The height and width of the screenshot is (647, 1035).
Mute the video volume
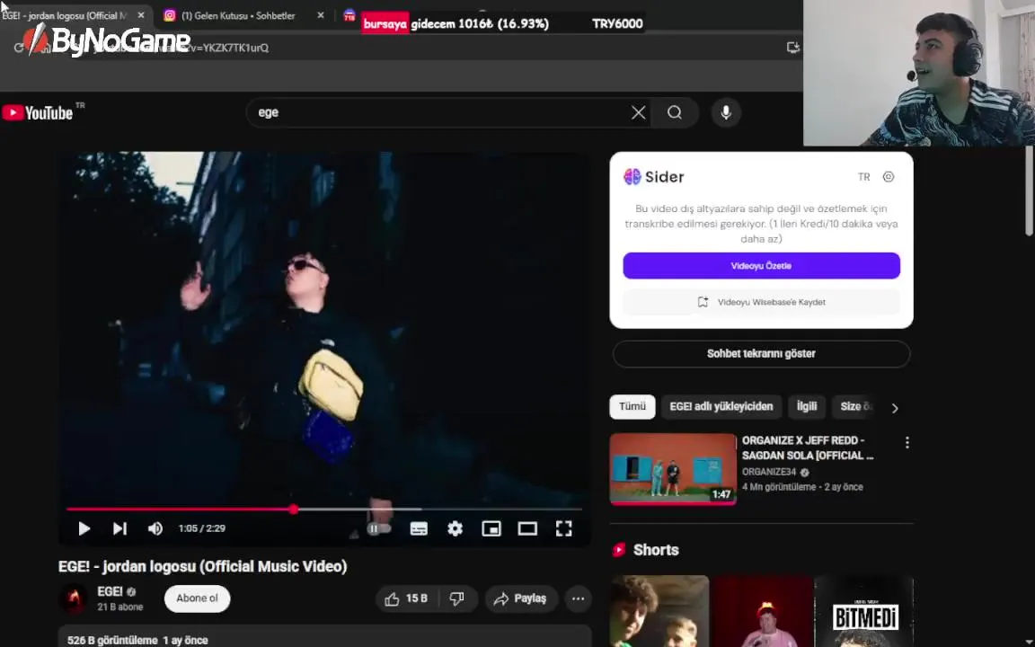155,528
